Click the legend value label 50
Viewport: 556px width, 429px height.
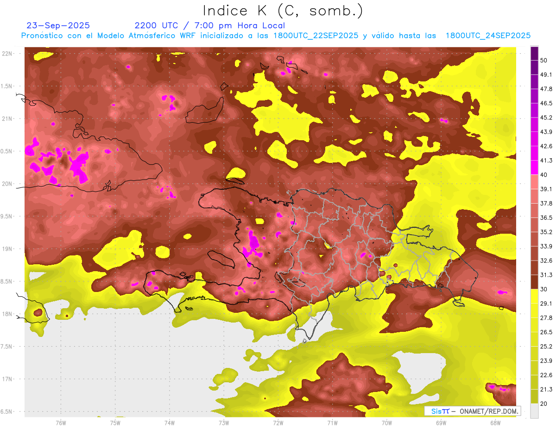pos(543,60)
